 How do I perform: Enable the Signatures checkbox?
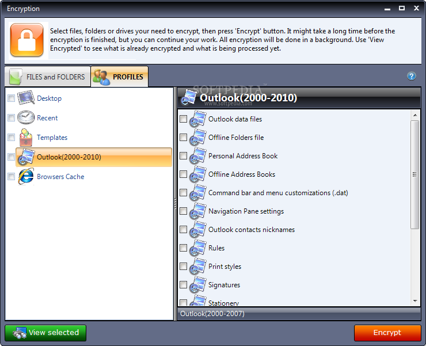[x=184, y=284]
